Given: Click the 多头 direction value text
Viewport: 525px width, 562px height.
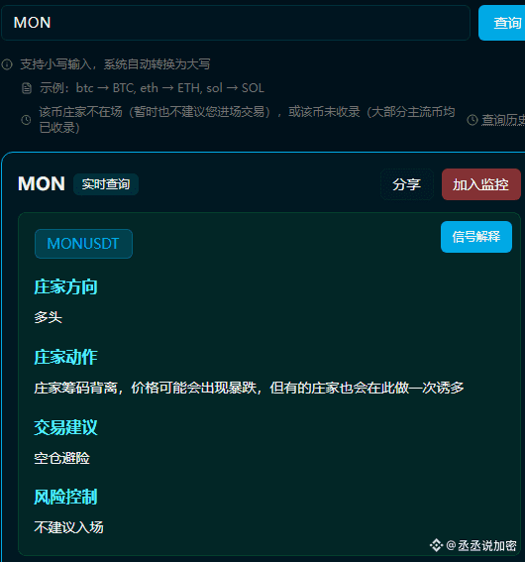Looking at the screenshot, I should click(48, 317).
